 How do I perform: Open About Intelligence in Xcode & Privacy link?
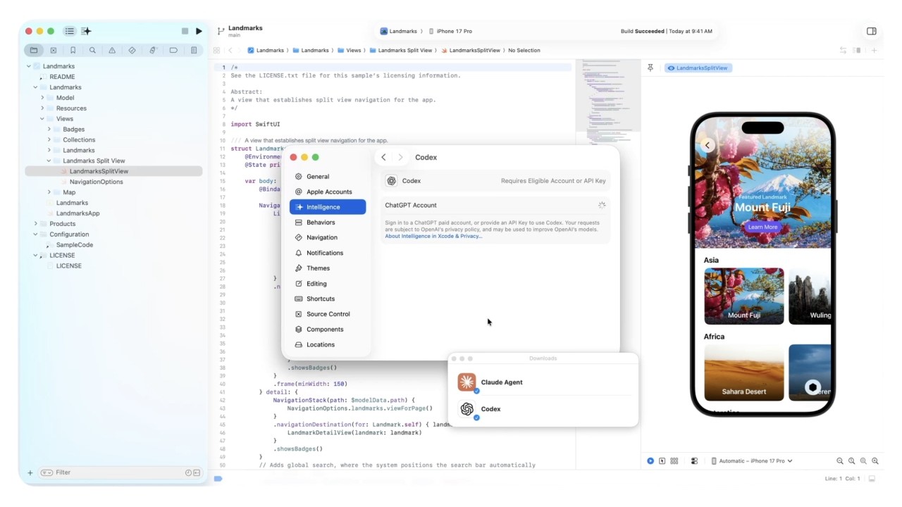click(x=433, y=236)
